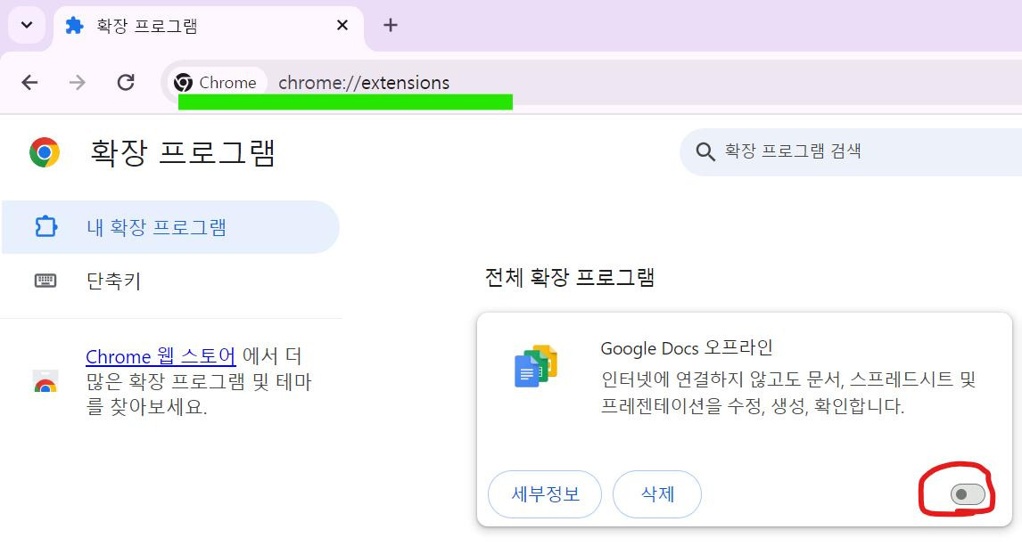
Task: Toggle Google Docs 오프라인 extension on
Action: click(x=968, y=494)
